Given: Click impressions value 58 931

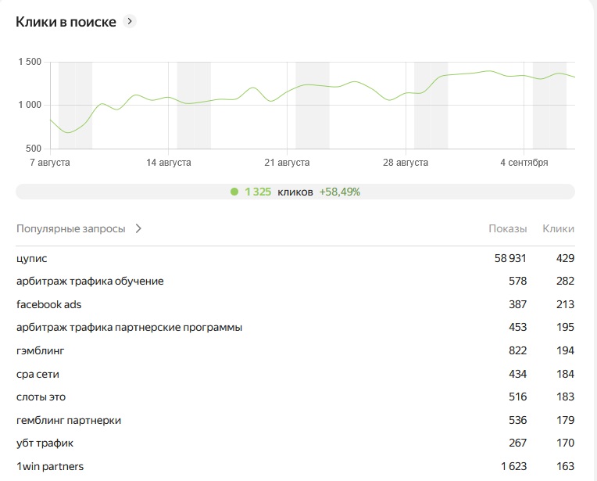Looking at the screenshot, I should click(510, 258).
